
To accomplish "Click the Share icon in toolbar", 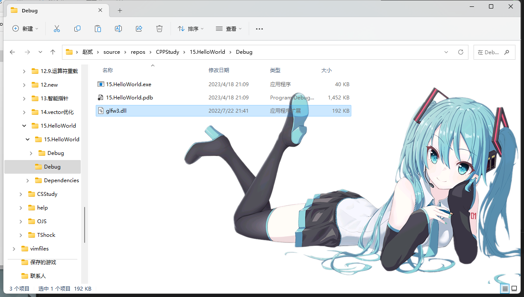I will click(x=139, y=29).
